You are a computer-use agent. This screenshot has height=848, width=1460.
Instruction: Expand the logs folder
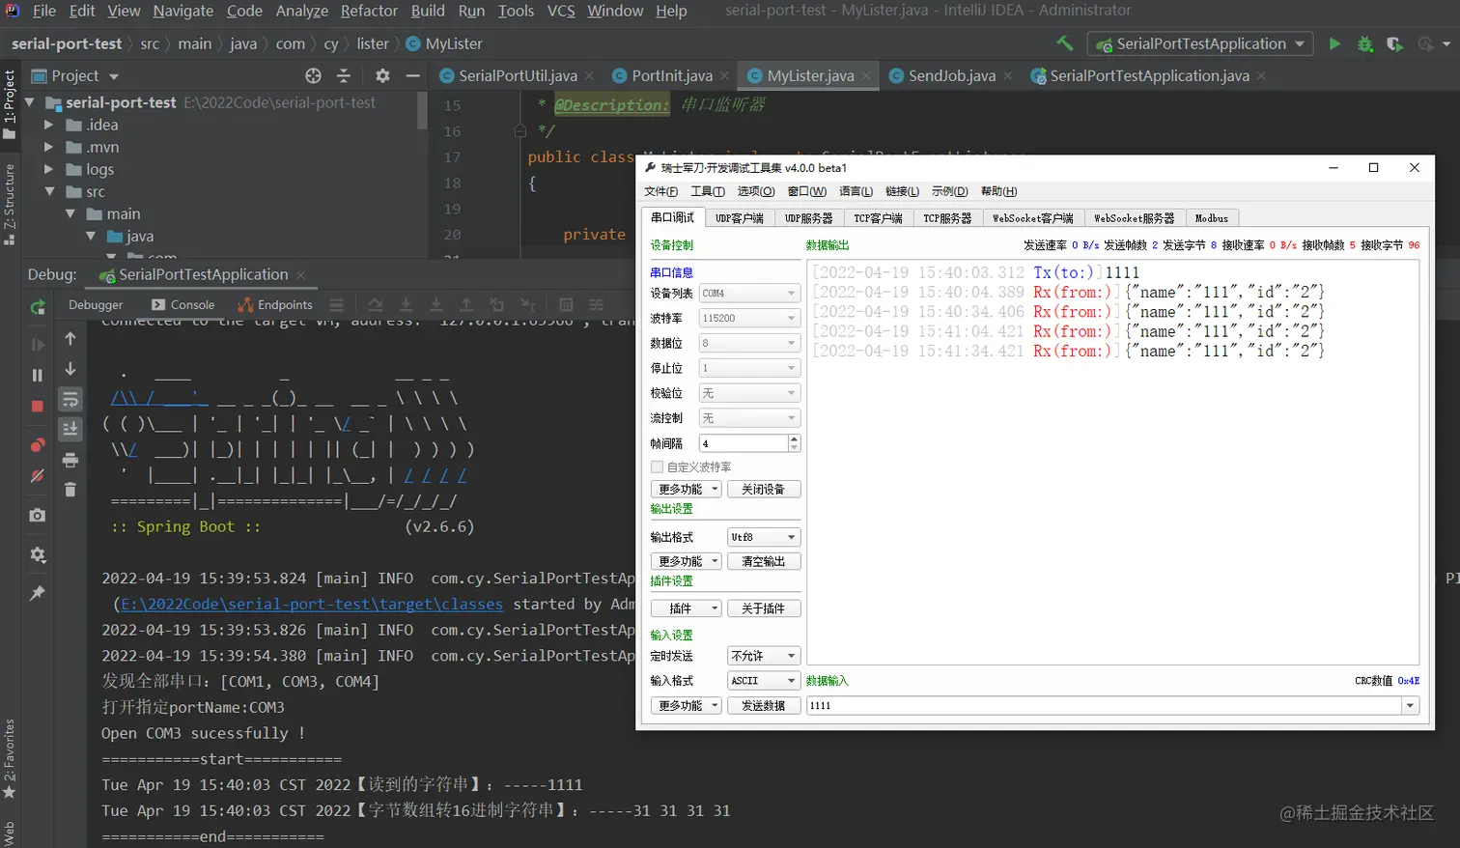point(48,169)
